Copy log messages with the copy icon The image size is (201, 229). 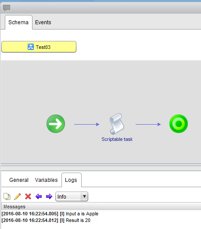coord(7,196)
